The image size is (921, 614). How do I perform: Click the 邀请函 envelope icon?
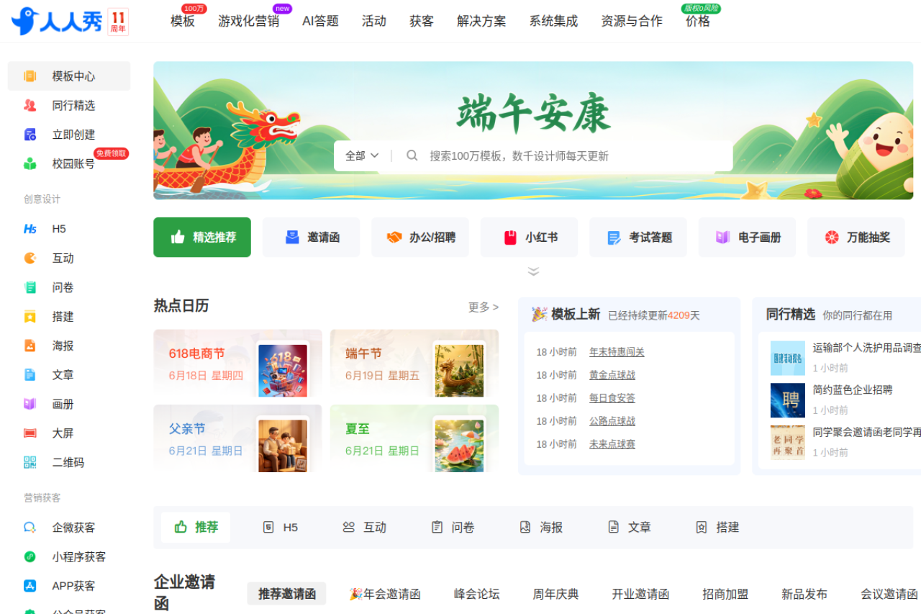(x=292, y=238)
